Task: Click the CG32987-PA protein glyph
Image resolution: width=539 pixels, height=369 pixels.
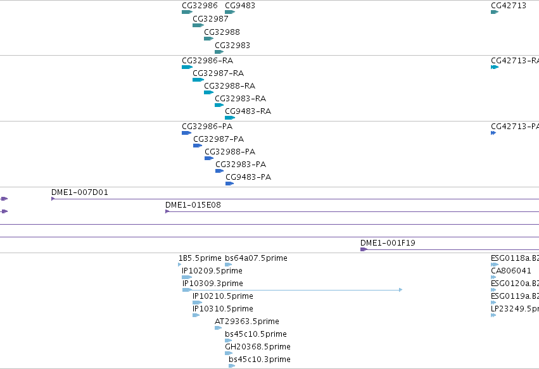Action: coord(198,146)
